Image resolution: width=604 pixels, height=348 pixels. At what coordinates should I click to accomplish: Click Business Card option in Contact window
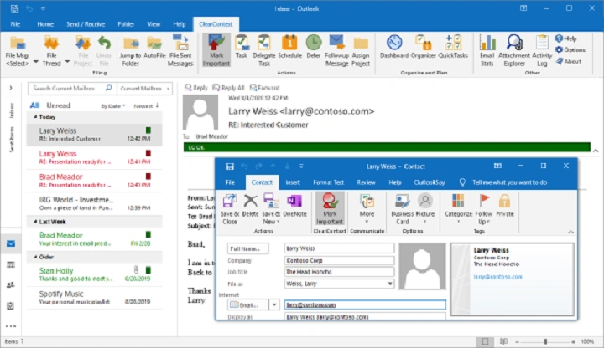402,209
